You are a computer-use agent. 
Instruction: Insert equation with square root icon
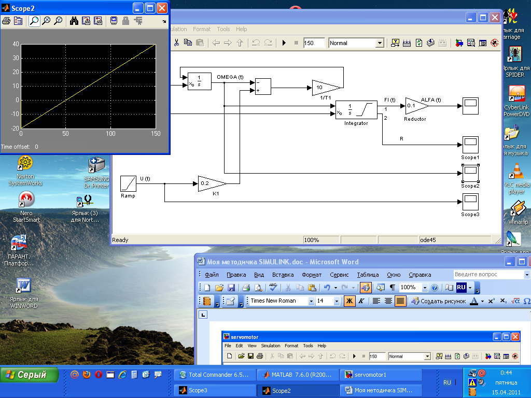515,301
